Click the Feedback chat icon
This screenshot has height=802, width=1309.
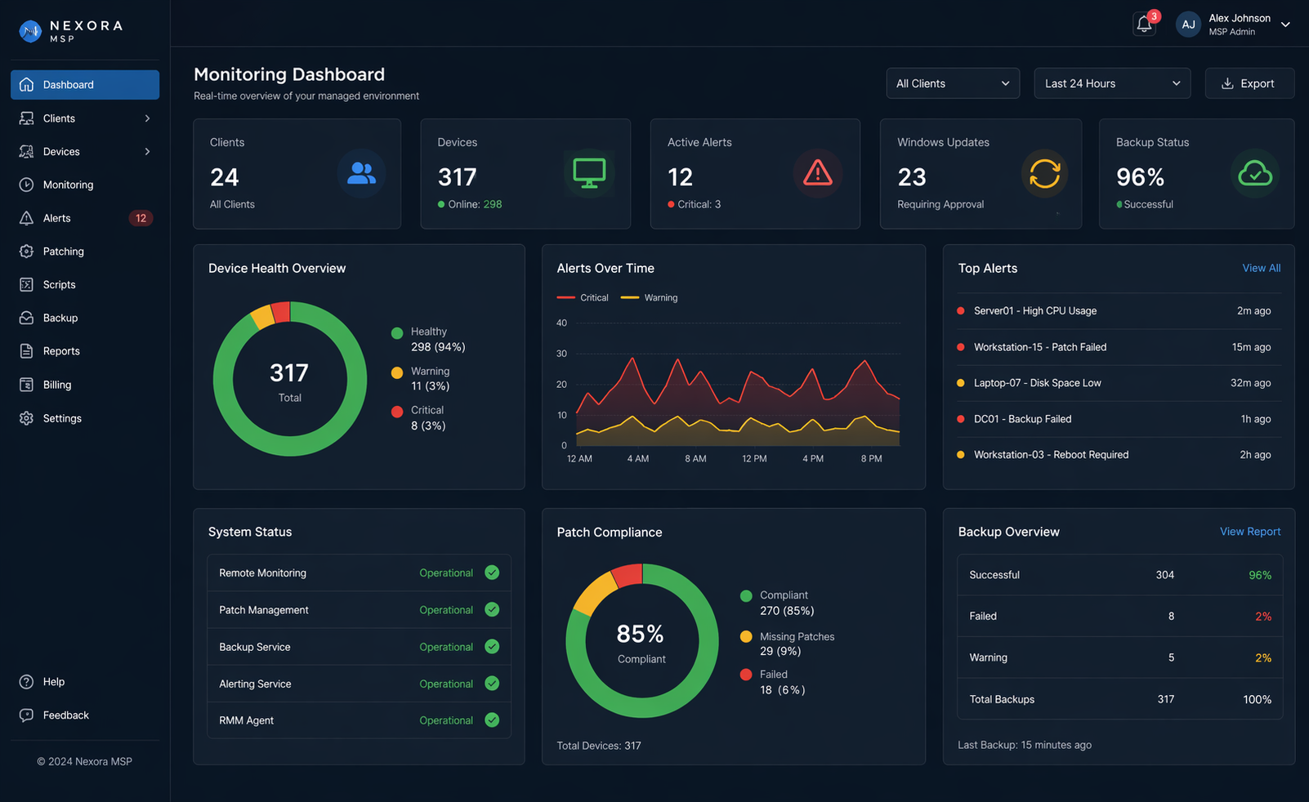pyautogui.click(x=27, y=715)
